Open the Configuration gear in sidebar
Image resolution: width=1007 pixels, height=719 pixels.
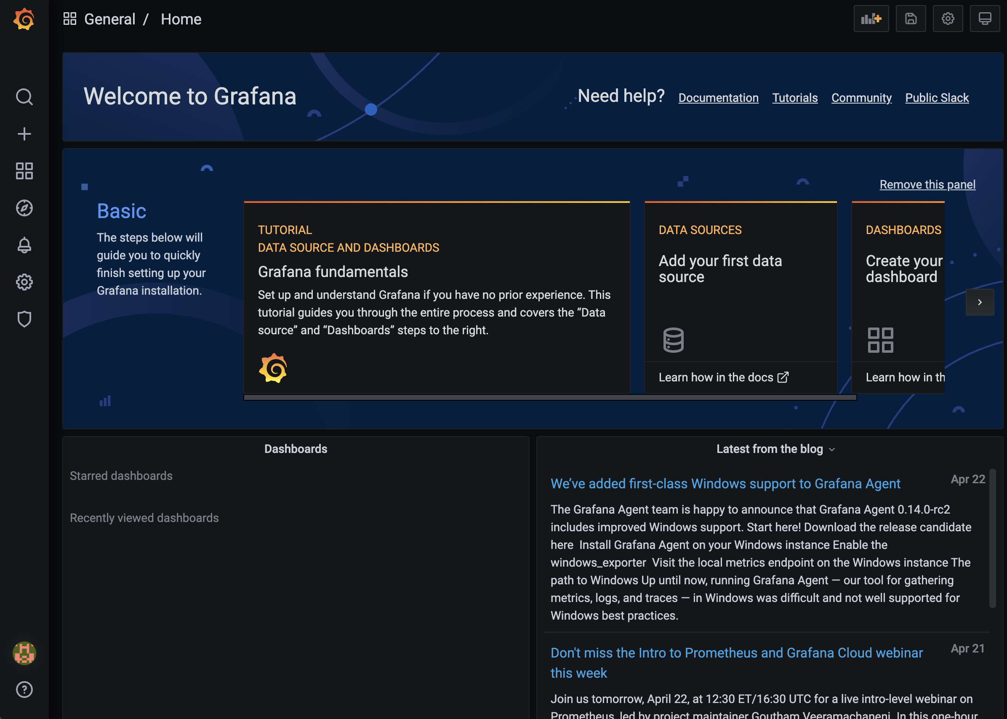24,282
